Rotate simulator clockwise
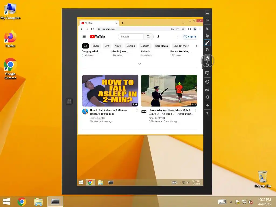The image size is (276, 207). [207, 58]
